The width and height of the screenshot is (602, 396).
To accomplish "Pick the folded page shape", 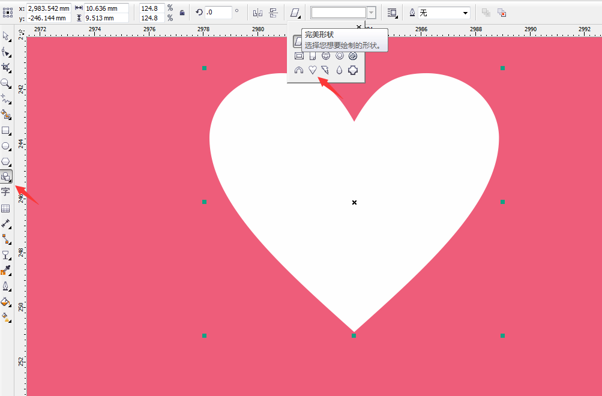I will pyautogui.click(x=313, y=56).
